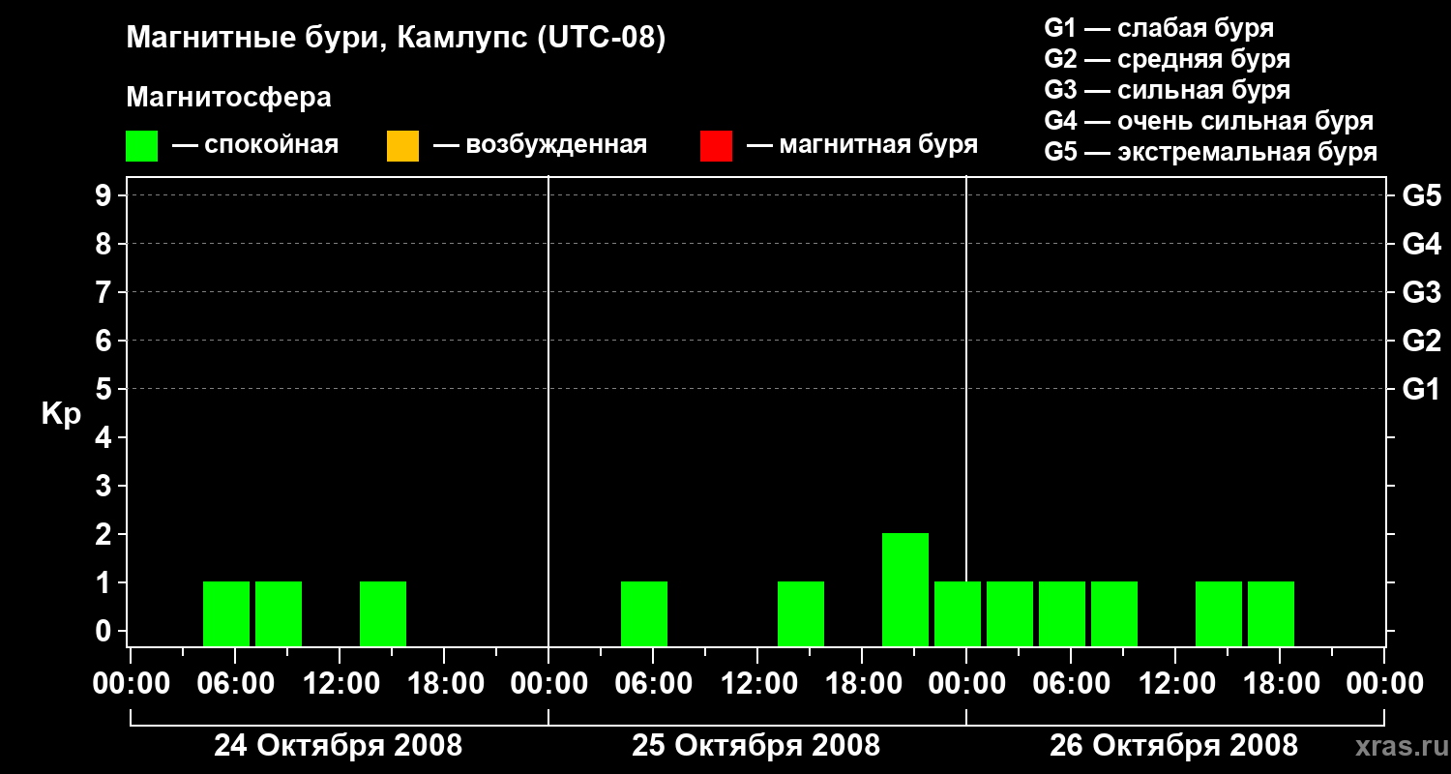Image resolution: width=1451 pixels, height=774 pixels.
Task: Click the G1 label on the right axis
Action: pos(1421,389)
